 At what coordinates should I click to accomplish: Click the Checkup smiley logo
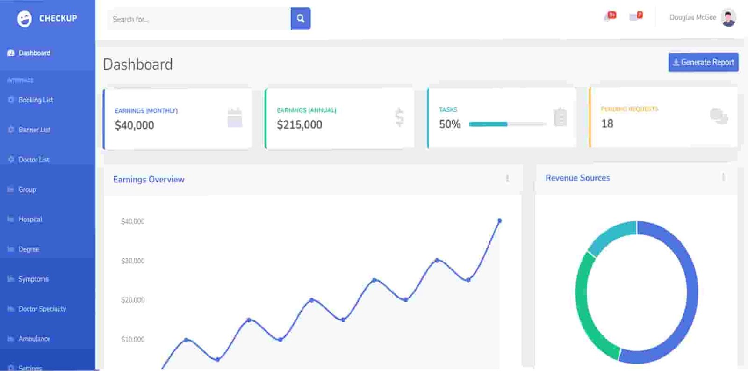pos(24,19)
